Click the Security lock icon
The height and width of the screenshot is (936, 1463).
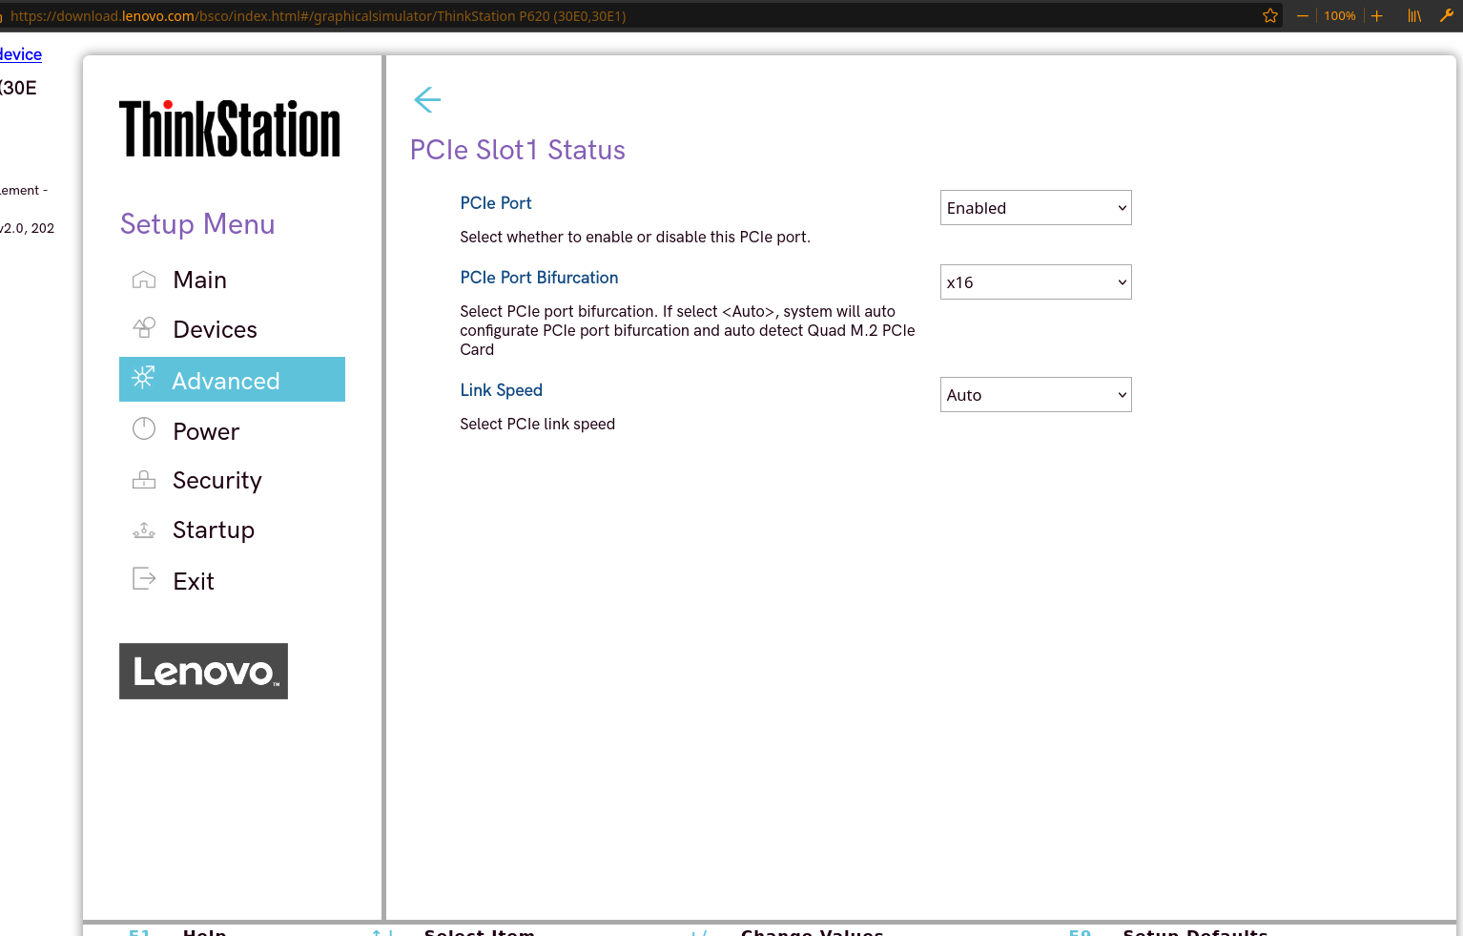tap(144, 480)
